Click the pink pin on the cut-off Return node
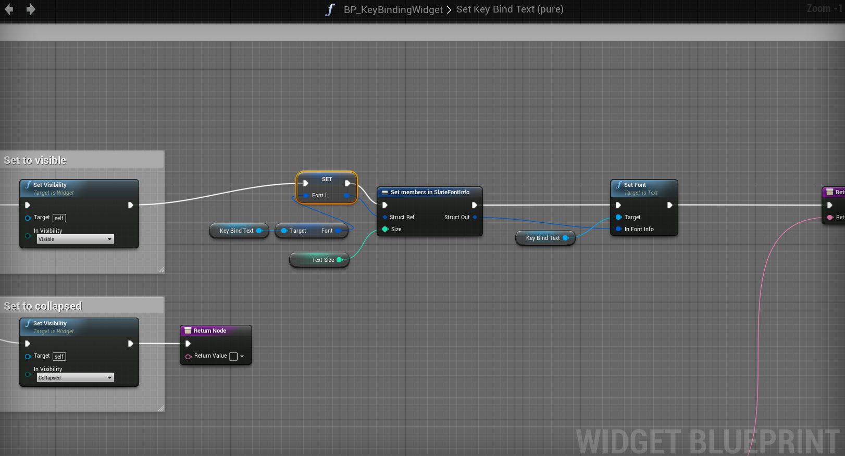Viewport: 845px width, 456px height. [x=830, y=217]
